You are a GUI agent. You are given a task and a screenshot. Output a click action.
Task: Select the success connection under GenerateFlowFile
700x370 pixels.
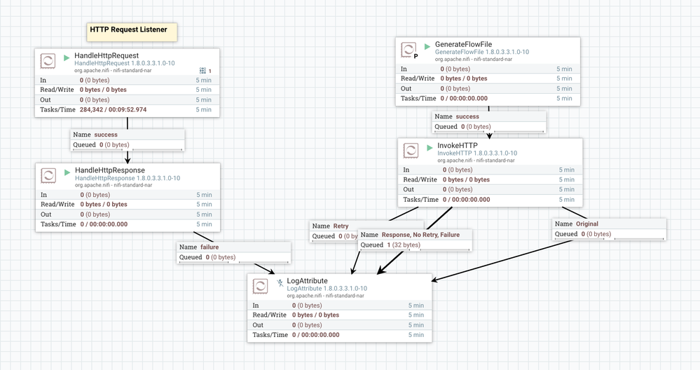[489, 121]
